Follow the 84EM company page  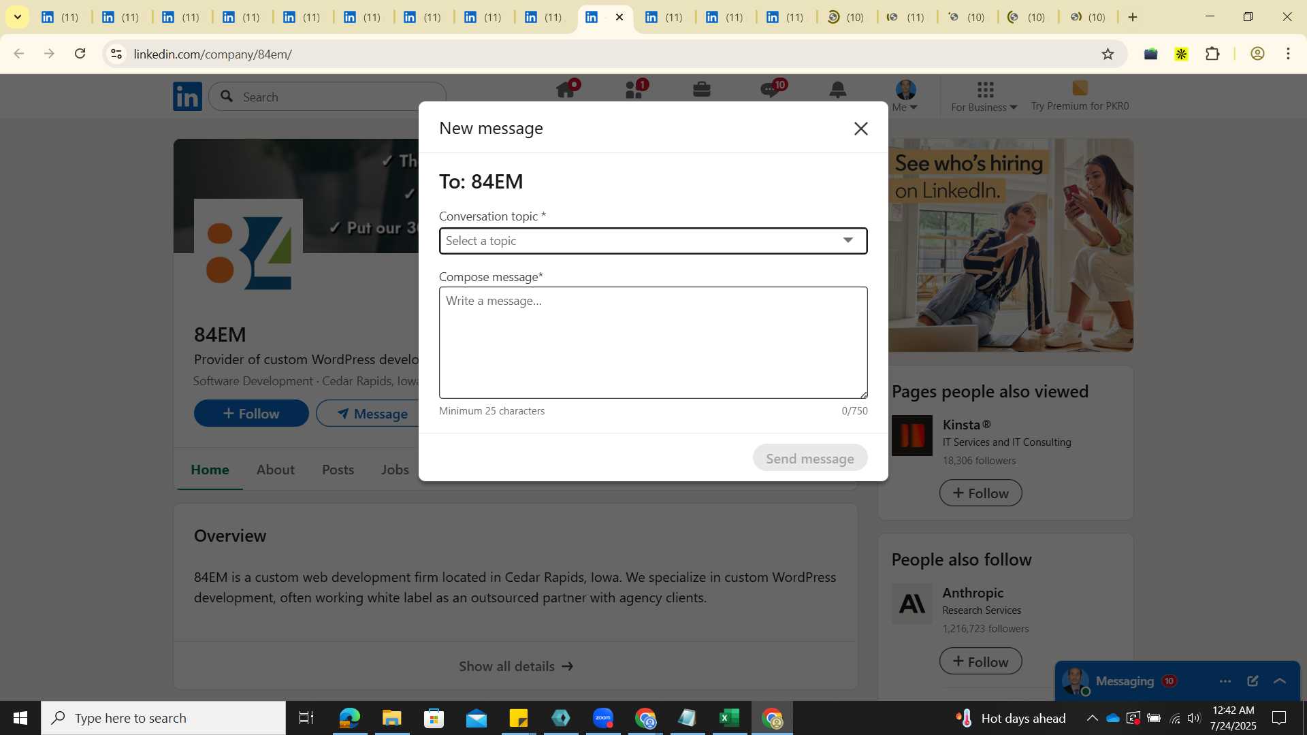251,413
